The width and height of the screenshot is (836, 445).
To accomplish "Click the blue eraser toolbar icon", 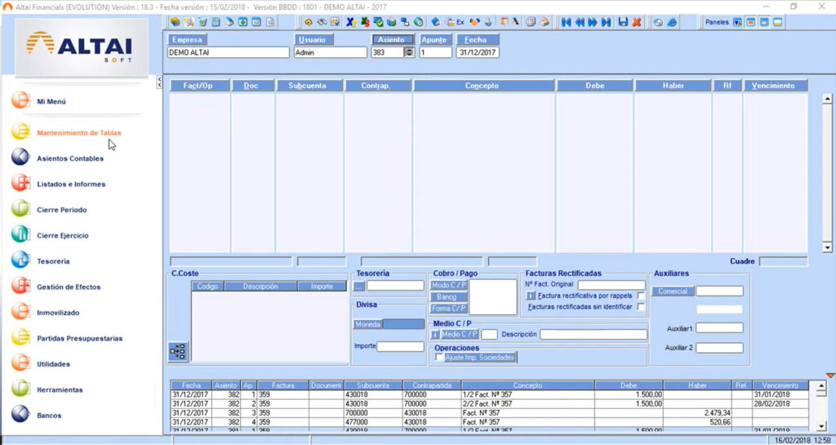I will tap(436, 22).
